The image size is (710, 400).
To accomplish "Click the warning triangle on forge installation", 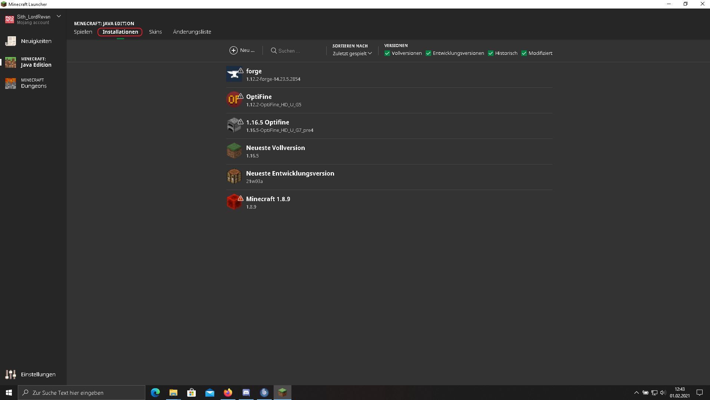I will pyautogui.click(x=241, y=70).
